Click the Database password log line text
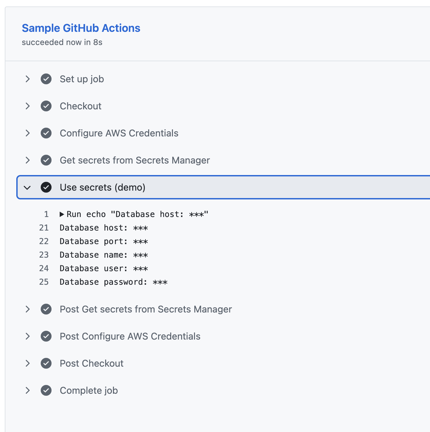The image size is (430, 432). click(113, 282)
